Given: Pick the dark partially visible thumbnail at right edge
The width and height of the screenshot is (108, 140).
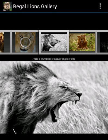Looking at the screenshot, I should coord(103,42).
